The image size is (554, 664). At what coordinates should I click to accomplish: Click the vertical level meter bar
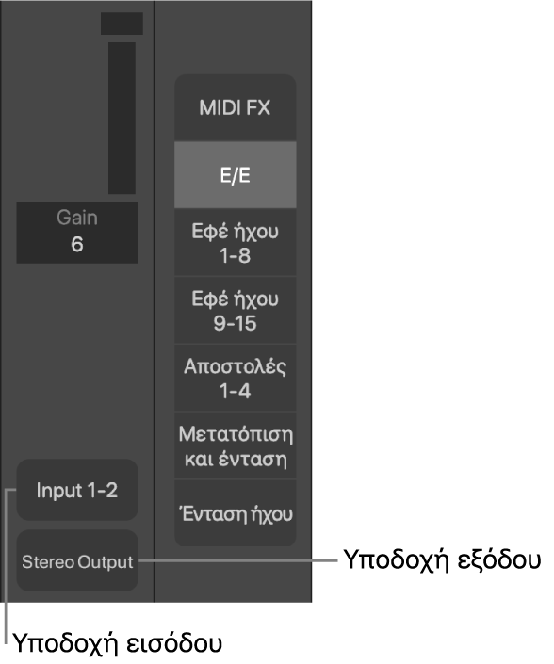(x=122, y=118)
